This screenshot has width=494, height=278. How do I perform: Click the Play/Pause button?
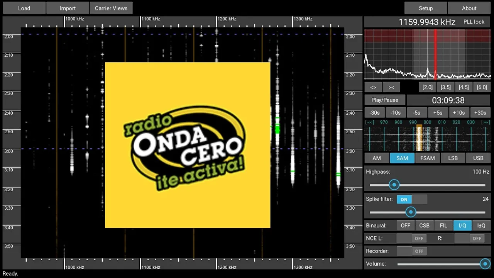[x=385, y=100]
